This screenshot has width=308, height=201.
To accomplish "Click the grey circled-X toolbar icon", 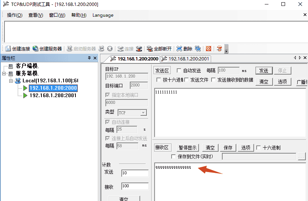I will coord(110,49).
